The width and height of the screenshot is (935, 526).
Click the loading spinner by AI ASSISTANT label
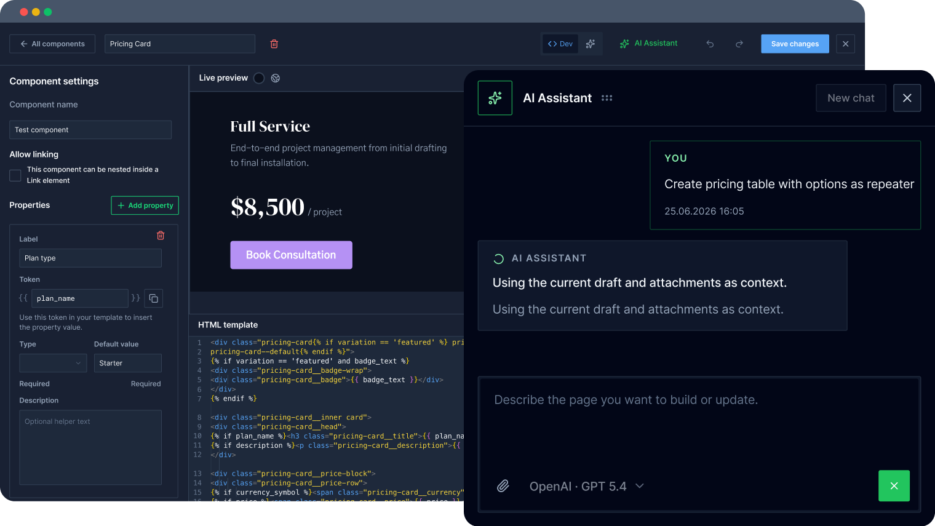(x=499, y=259)
